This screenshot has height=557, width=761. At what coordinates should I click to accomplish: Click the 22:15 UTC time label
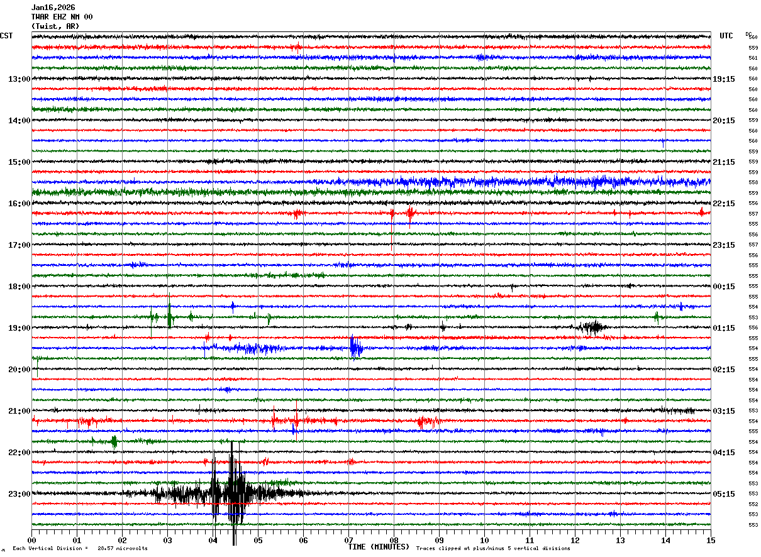pos(724,204)
